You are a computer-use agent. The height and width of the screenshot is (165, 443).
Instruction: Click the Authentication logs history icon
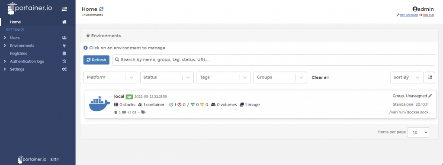click(x=64, y=61)
